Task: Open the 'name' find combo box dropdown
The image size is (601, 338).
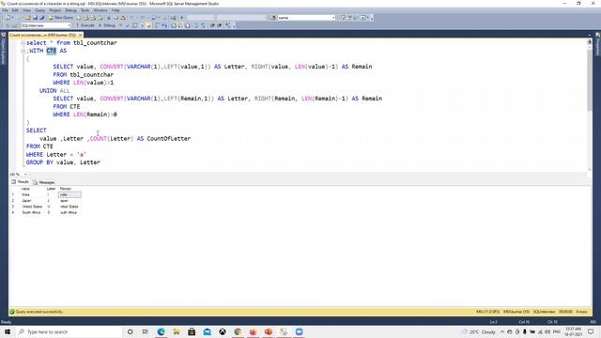Action: 333,18
